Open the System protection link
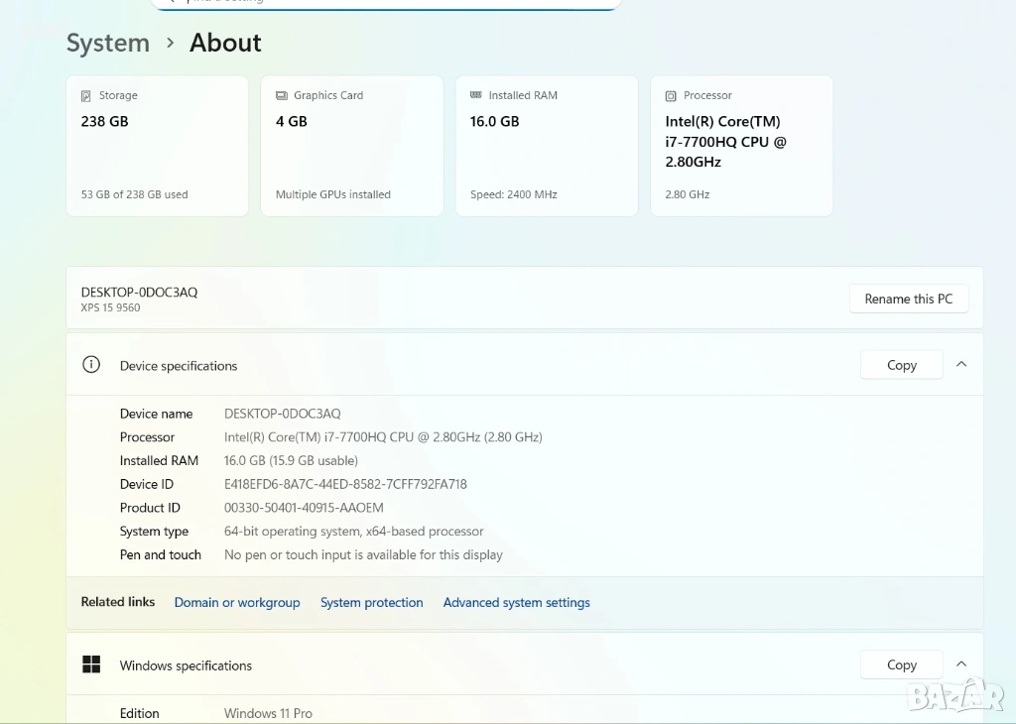1016x724 pixels. 371,602
